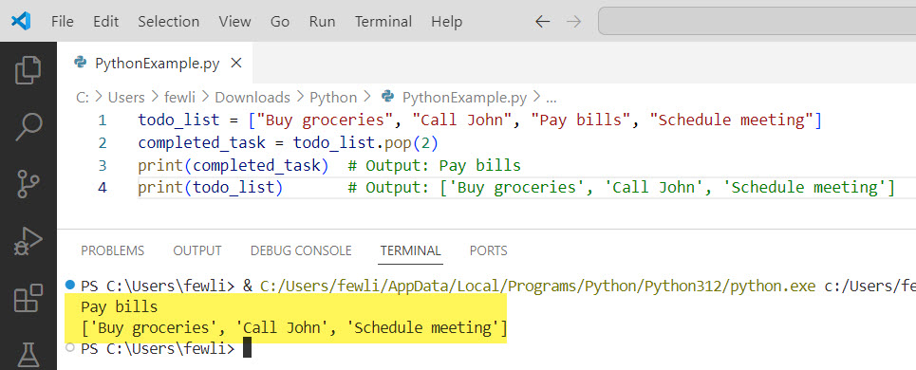The width and height of the screenshot is (916, 370).
Task: Go forward with the right arrow
Action: pos(574,22)
